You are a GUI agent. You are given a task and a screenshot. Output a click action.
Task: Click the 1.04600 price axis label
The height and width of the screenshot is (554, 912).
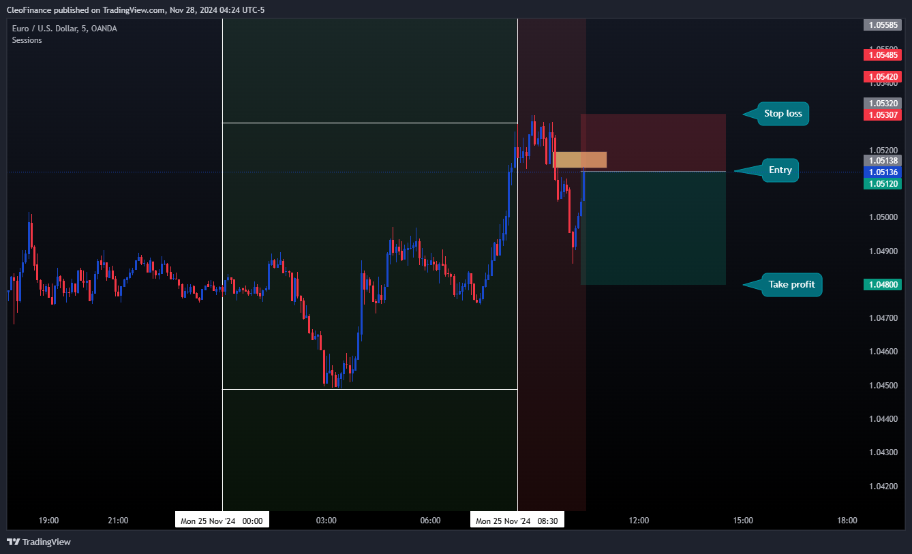[882, 352]
